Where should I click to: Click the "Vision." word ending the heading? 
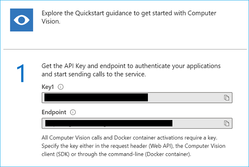tap(52, 22)
